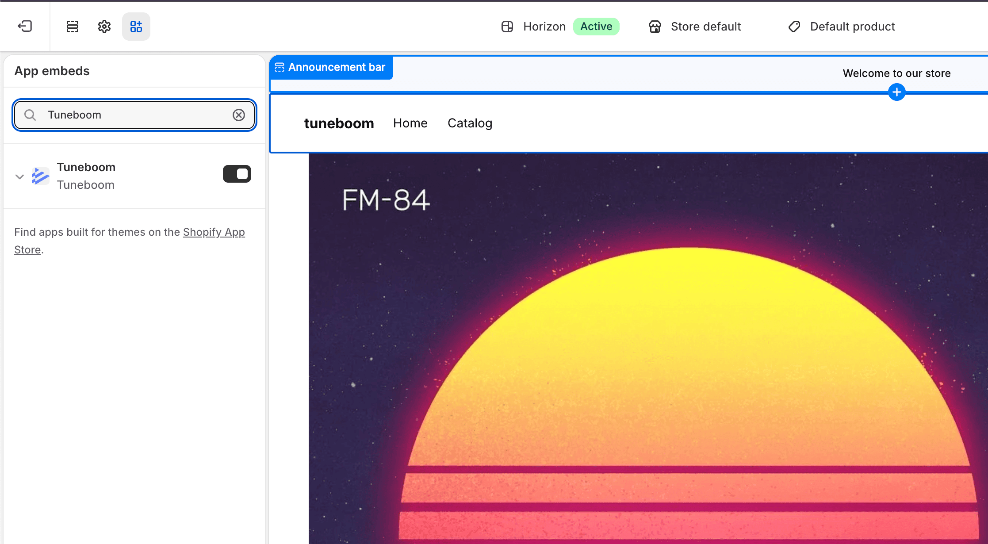This screenshot has height=544, width=988.
Task: Click the Welcome to our store text
Action: tap(896, 73)
